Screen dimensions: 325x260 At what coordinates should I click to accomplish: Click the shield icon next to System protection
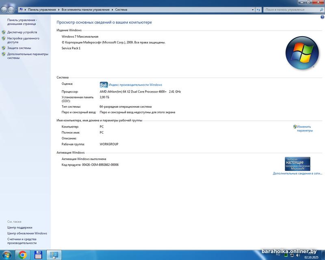tap(4, 48)
